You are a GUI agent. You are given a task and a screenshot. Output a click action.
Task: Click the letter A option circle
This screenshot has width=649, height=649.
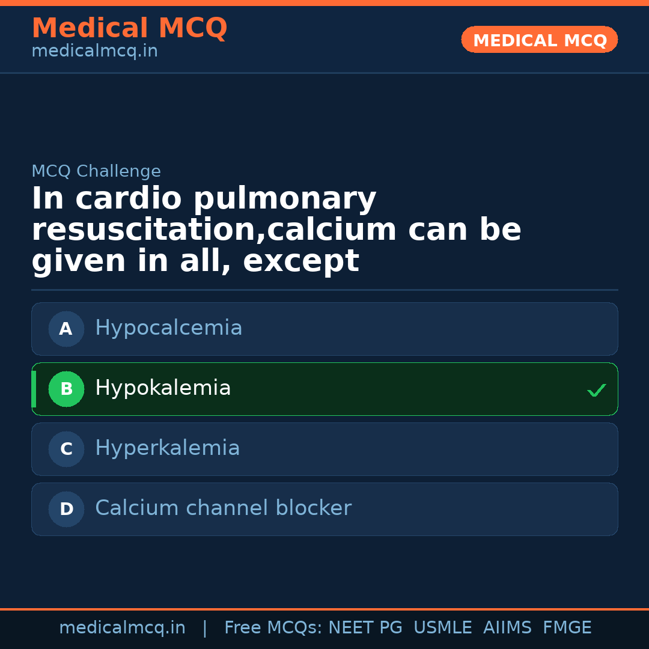point(66,329)
